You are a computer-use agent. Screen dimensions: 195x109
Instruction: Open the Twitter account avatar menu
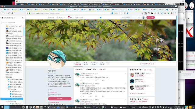tap(144, 18)
